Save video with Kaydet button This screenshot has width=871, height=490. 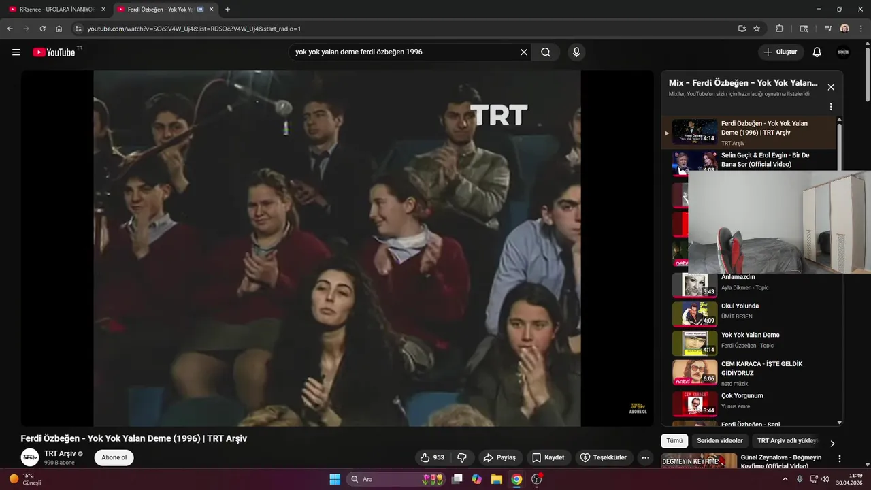pos(548,458)
